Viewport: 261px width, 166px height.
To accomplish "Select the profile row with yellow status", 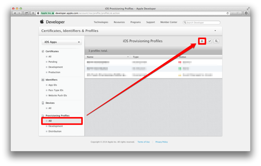I will click(x=153, y=75).
